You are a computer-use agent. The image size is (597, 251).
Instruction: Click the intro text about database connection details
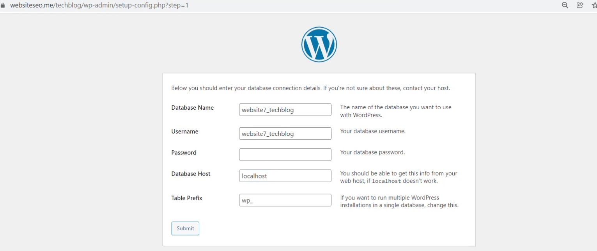coord(311,88)
